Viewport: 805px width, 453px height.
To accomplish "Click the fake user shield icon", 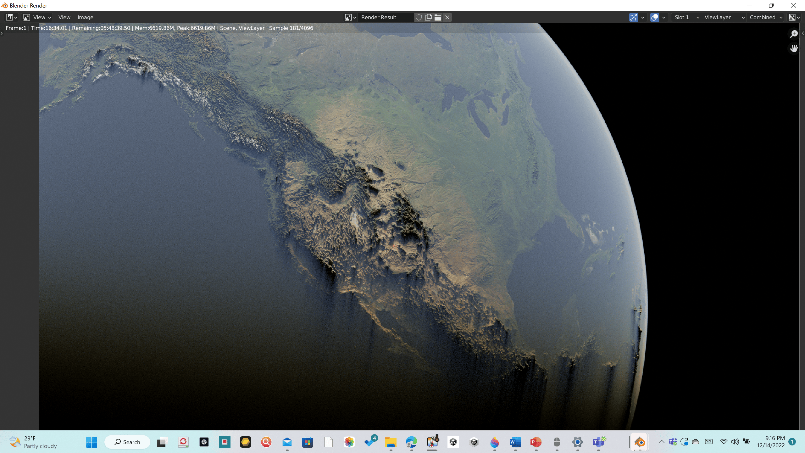I will click(x=419, y=17).
